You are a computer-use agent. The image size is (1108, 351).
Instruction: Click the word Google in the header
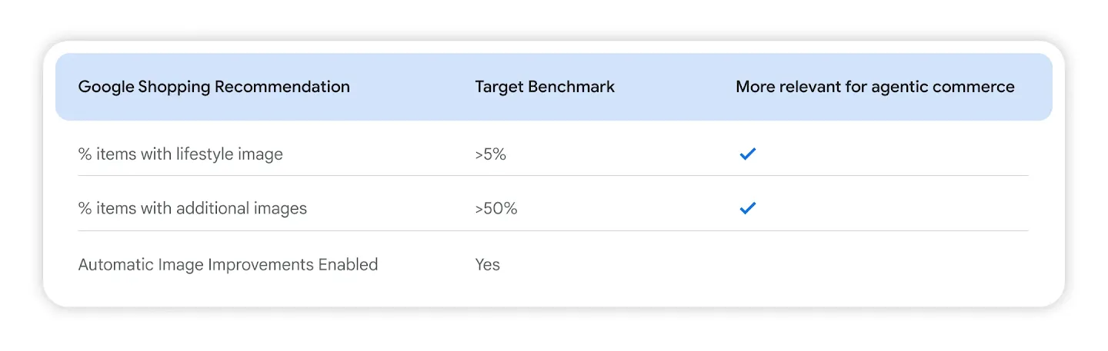pyautogui.click(x=106, y=87)
